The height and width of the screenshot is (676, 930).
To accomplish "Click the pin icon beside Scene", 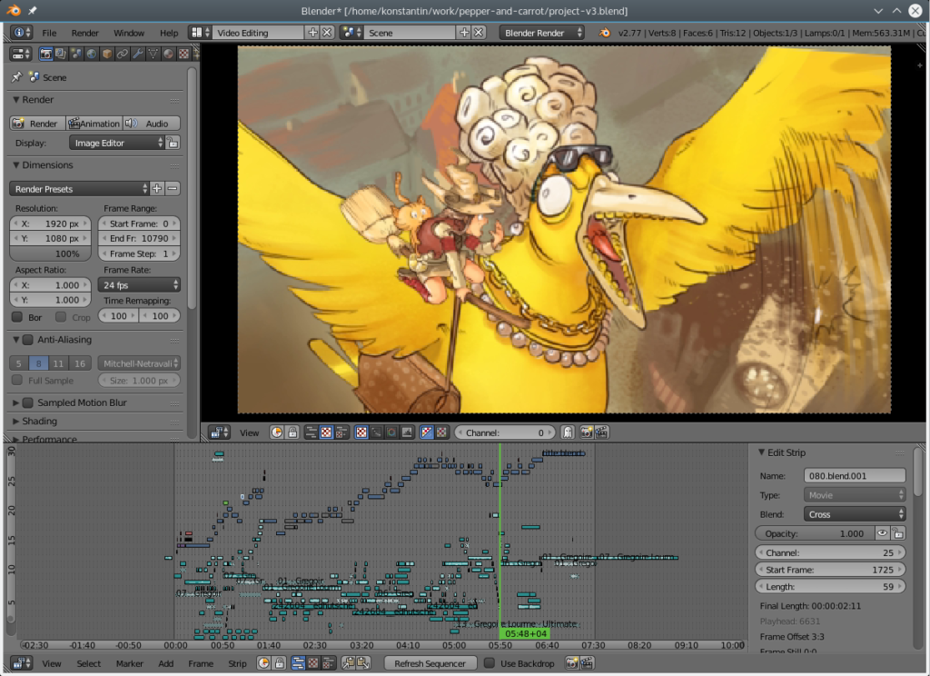I will coord(16,77).
